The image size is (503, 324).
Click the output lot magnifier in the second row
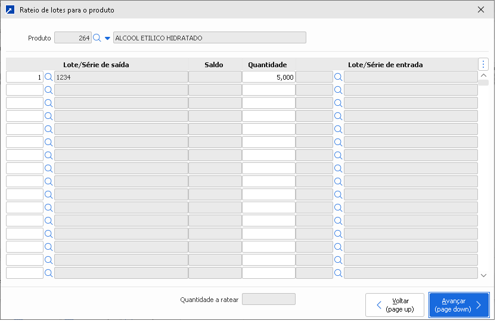point(49,90)
